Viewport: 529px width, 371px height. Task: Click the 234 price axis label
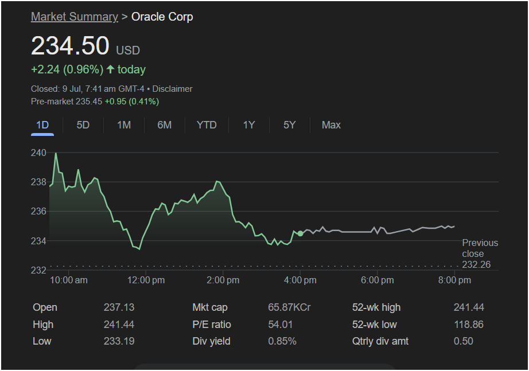[38, 241]
